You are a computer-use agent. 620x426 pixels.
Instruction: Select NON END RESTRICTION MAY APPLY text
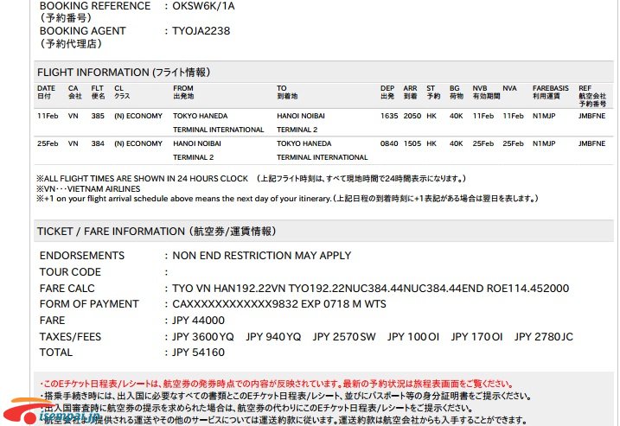(261, 256)
